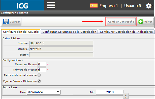Viewport: 155px width, 99px height.
Task: Click the Spanish flag language icon
Action: click(x=94, y=5)
